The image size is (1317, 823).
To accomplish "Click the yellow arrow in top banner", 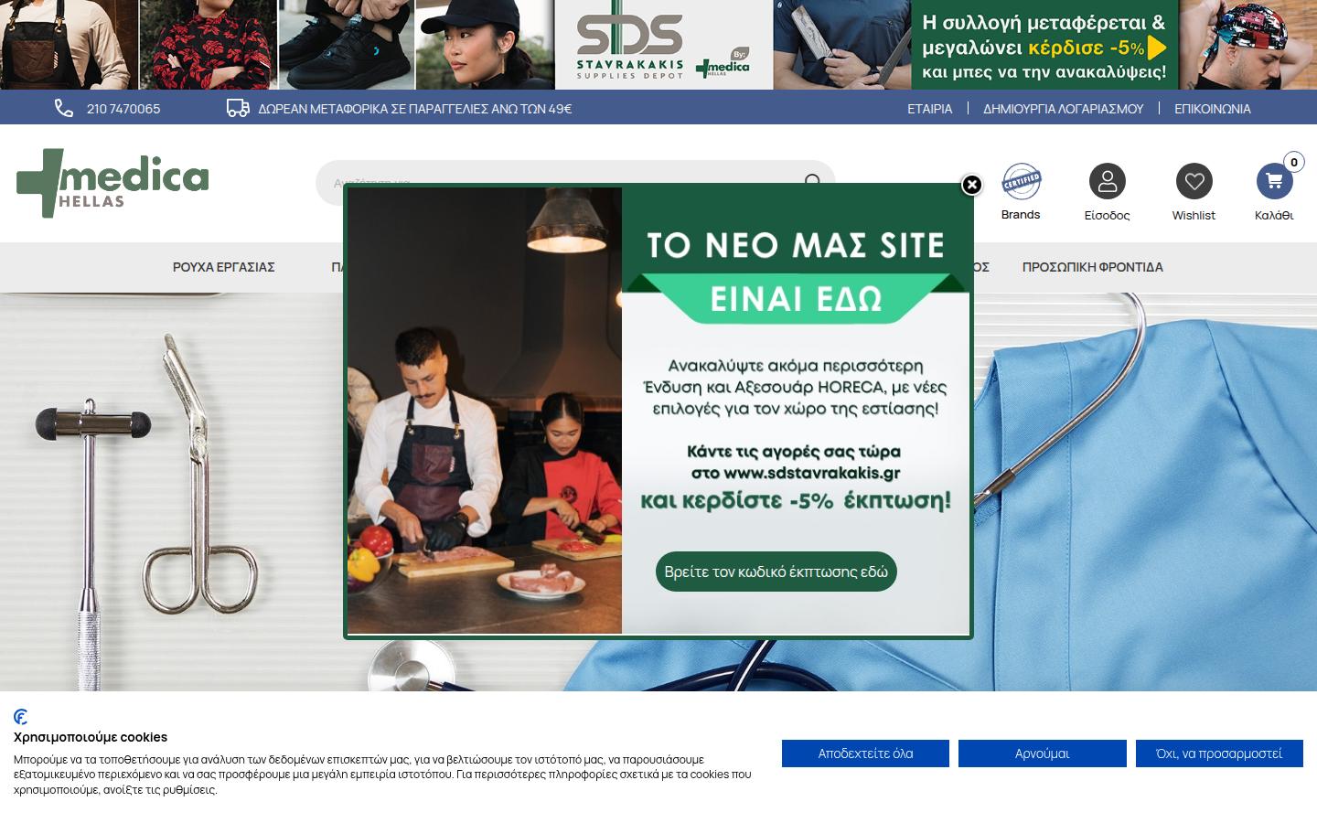I will 1157,48.
